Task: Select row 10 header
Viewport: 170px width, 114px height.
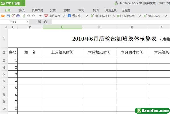Action: (x=4, y=109)
